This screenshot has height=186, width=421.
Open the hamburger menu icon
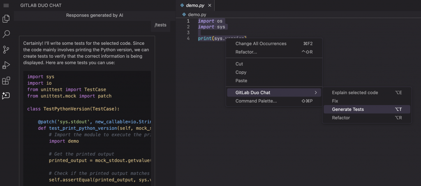coord(6,5)
